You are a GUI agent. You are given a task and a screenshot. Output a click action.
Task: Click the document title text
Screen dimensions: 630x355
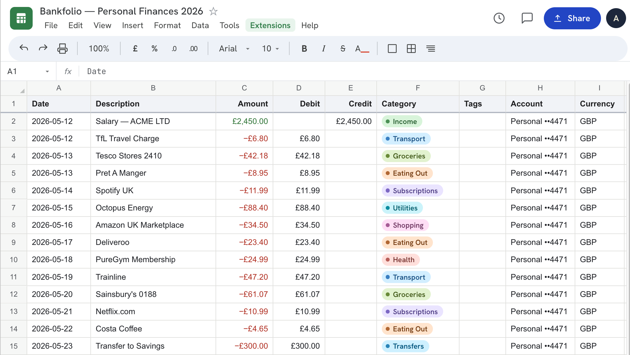pyautogui.click(x=122, y=11)
